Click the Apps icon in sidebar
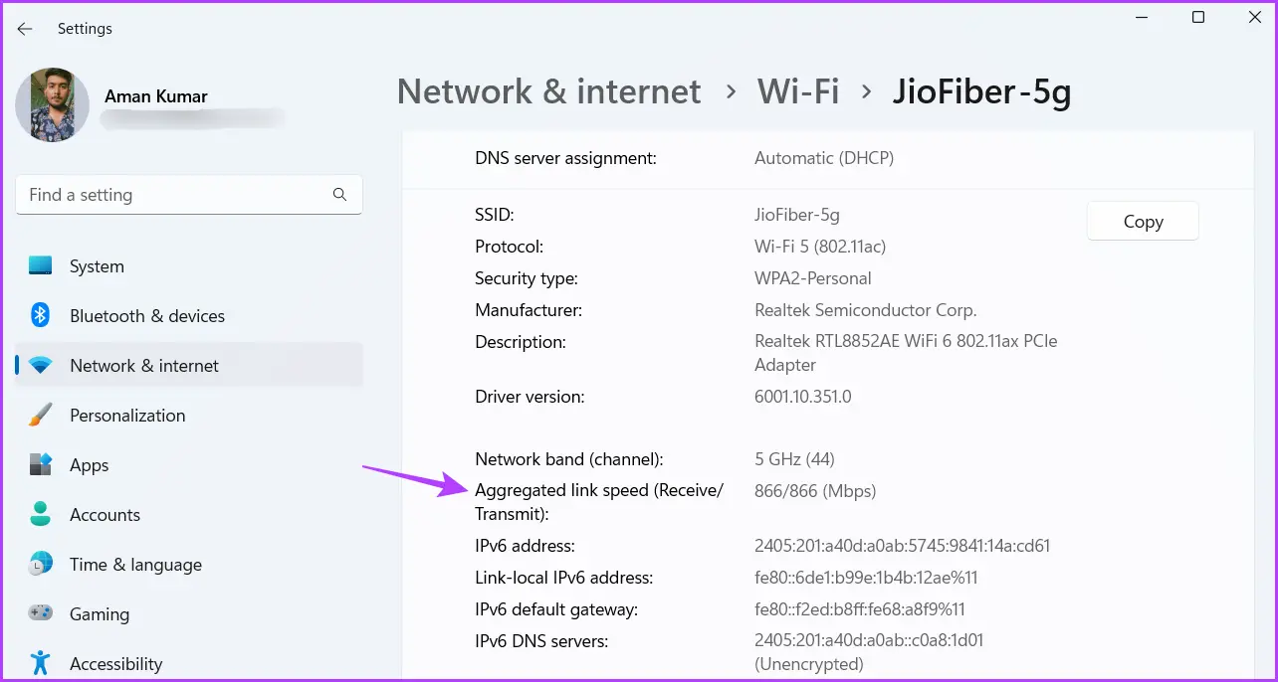 tap(40, 465)
